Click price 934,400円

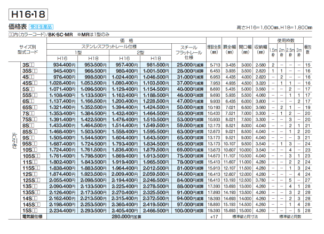pyautogui.click(x=64, y=65)
